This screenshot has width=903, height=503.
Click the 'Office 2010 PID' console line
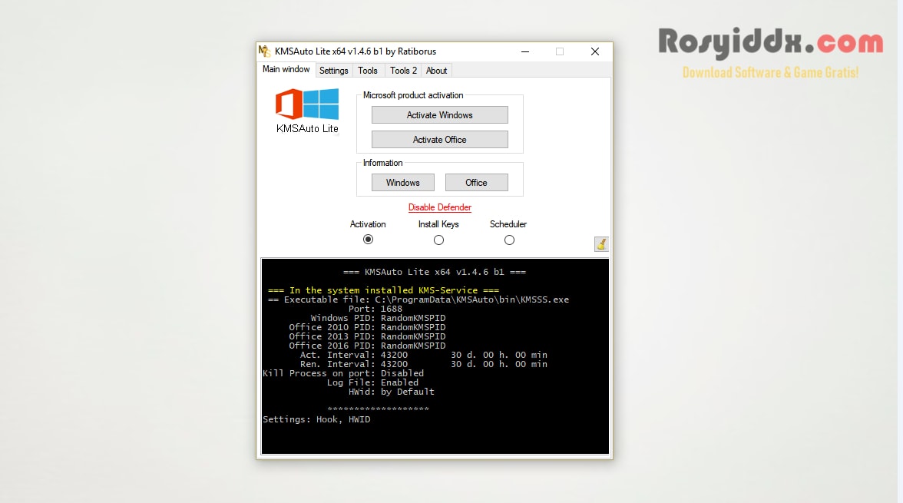(x=367, y=327)
